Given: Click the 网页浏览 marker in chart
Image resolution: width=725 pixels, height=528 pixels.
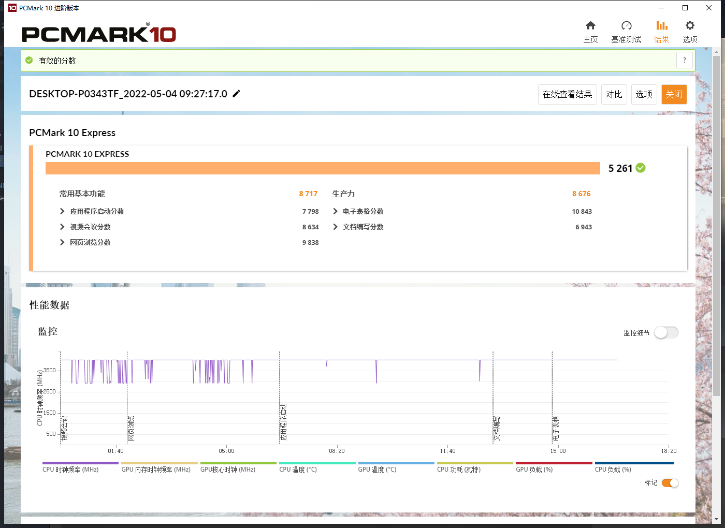Looking at the screenshot, I should click(132, 428).
